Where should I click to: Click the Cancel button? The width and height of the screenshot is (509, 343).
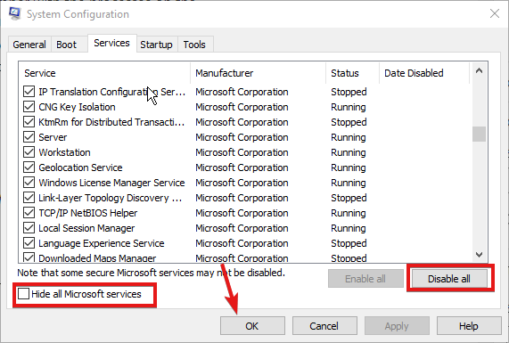tap(324, 326)
